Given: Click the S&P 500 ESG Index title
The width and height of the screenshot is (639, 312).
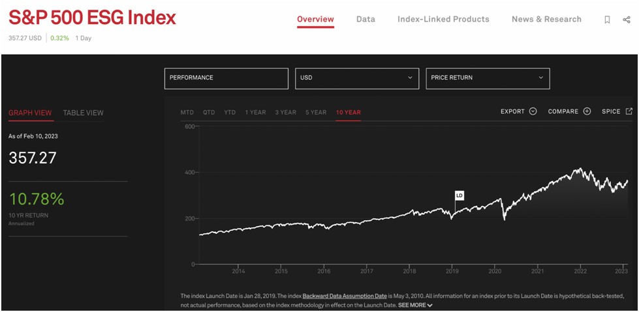Looking at the screenshot, I should pos(93,18).
